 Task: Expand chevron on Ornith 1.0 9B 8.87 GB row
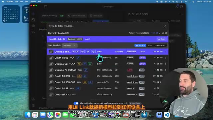pos(166,58)
